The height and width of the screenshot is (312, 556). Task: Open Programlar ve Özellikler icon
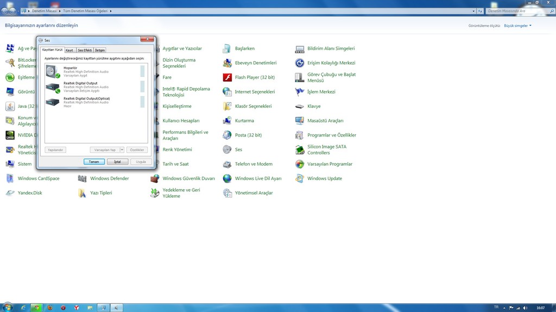300,135
